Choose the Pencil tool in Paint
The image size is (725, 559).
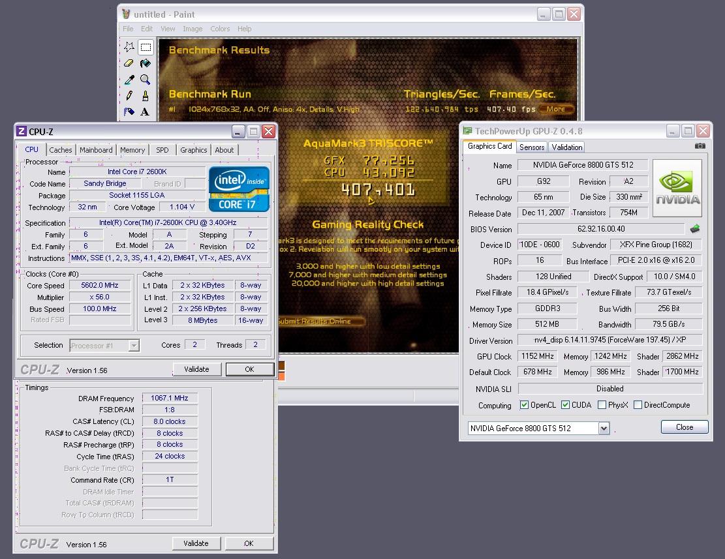click(129, 96)
